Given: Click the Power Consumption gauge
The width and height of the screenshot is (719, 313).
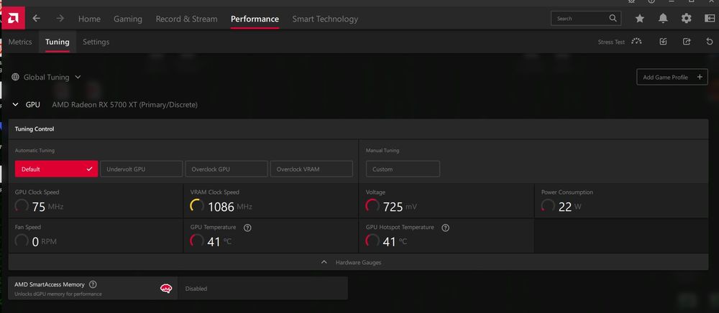Looking at the screenshot, I should pyautogui.click(x=548, y=205).
